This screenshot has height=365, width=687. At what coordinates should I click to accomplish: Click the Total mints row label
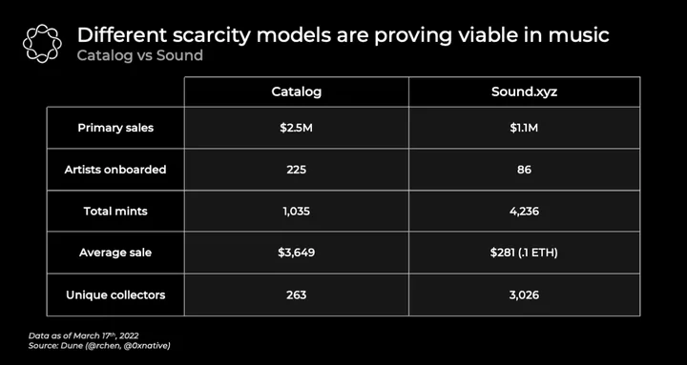115,212
